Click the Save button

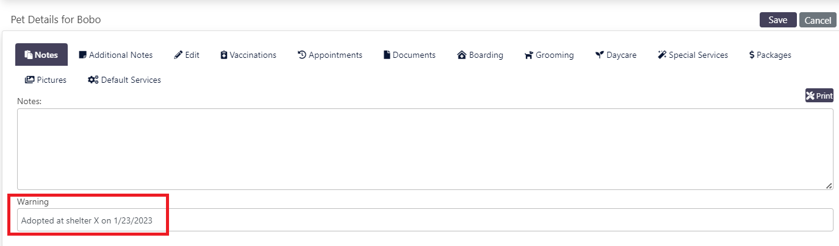click(778, 20)
